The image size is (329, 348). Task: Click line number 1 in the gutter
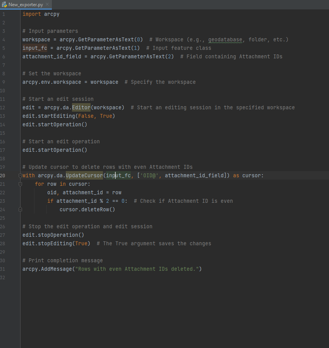click(3, 14)
